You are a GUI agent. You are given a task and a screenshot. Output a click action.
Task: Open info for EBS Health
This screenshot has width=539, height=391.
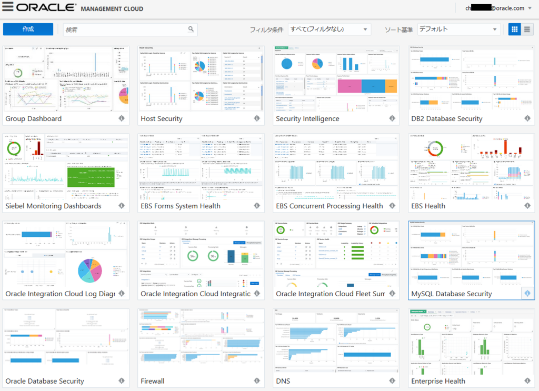(x=527, y=205)
